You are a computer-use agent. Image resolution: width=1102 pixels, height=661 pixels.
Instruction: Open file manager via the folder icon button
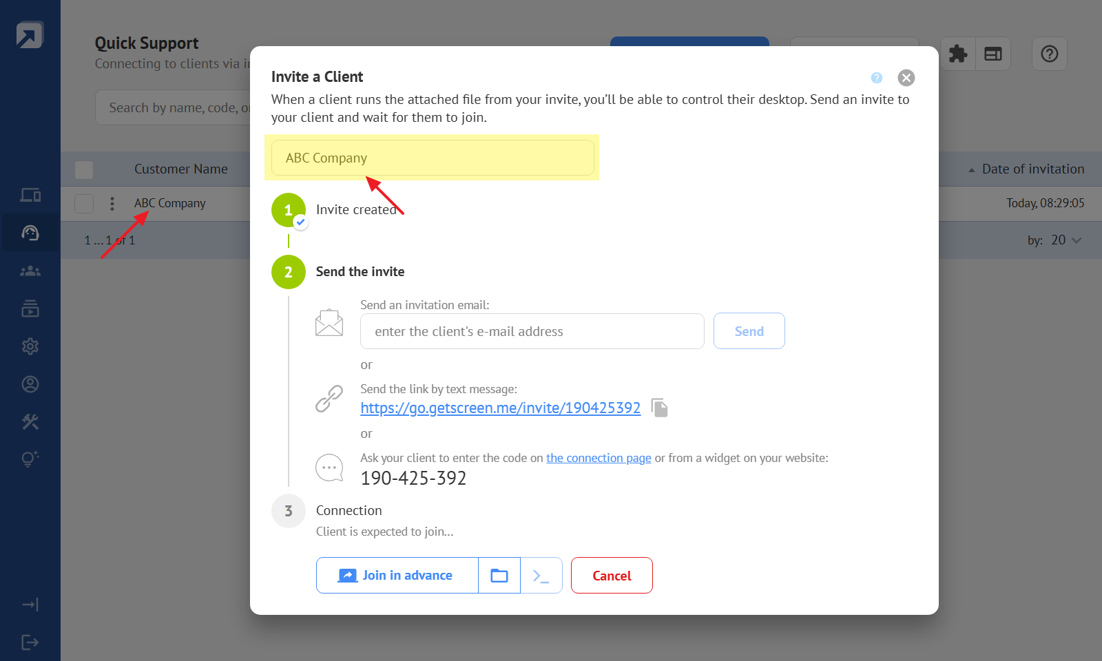click(499, 576)
